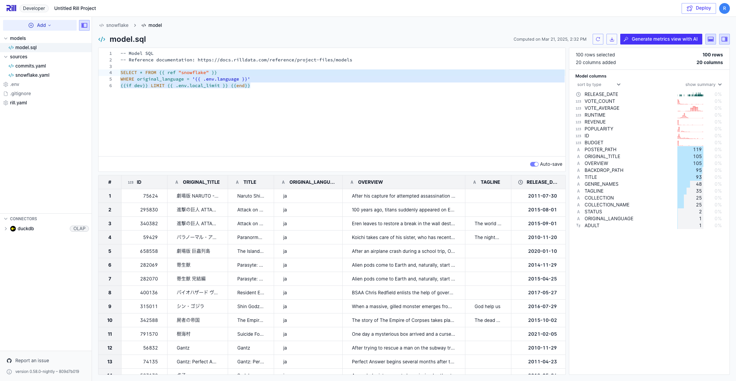Click the export model data download icon

click(612, 39)
